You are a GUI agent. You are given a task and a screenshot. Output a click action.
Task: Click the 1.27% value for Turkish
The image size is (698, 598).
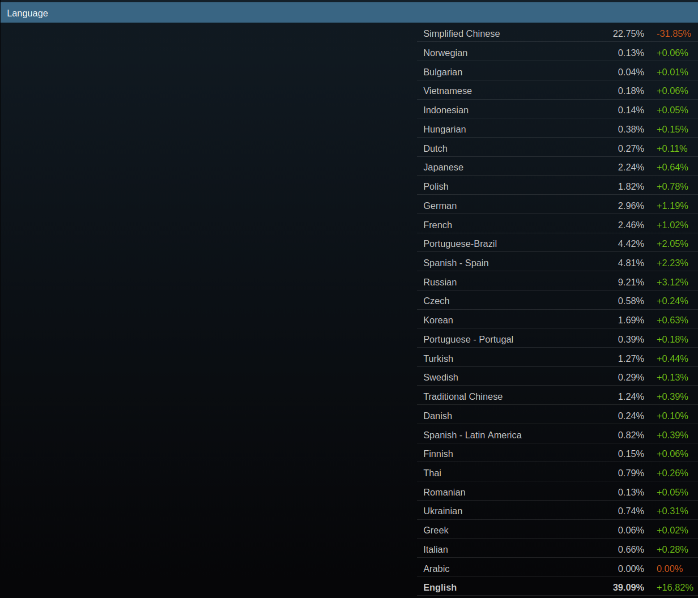pos(631,358)
